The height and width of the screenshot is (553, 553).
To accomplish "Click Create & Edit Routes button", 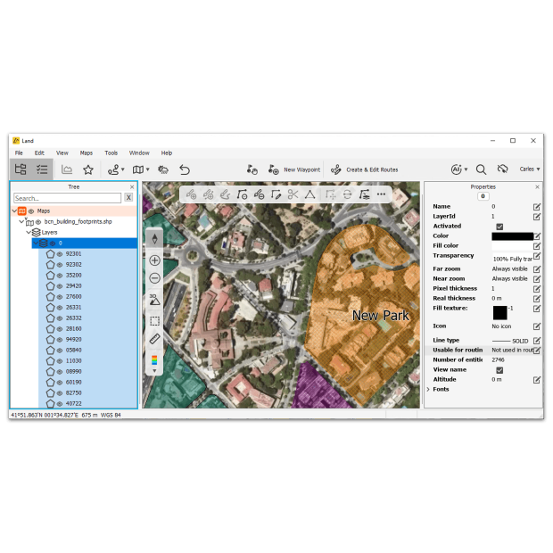I will (x=364, y=170).
